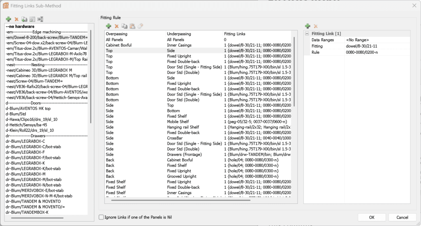The height and width of the screenshot is (226, 421).
Task: Cancel the Fitting Links dialog
Action: [x=402, y=217]
